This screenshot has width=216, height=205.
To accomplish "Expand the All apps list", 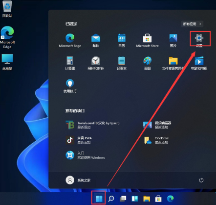I will [192, 24].
